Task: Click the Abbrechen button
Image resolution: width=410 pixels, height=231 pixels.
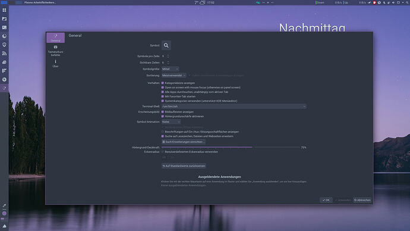Action: (362, 200)
